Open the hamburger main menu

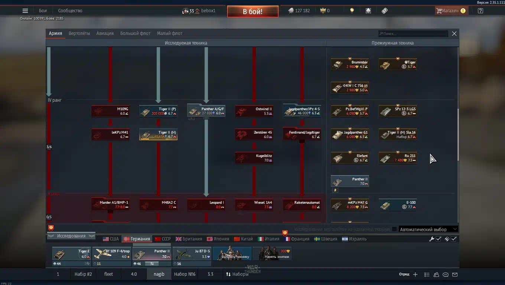(x=25, y=11)
